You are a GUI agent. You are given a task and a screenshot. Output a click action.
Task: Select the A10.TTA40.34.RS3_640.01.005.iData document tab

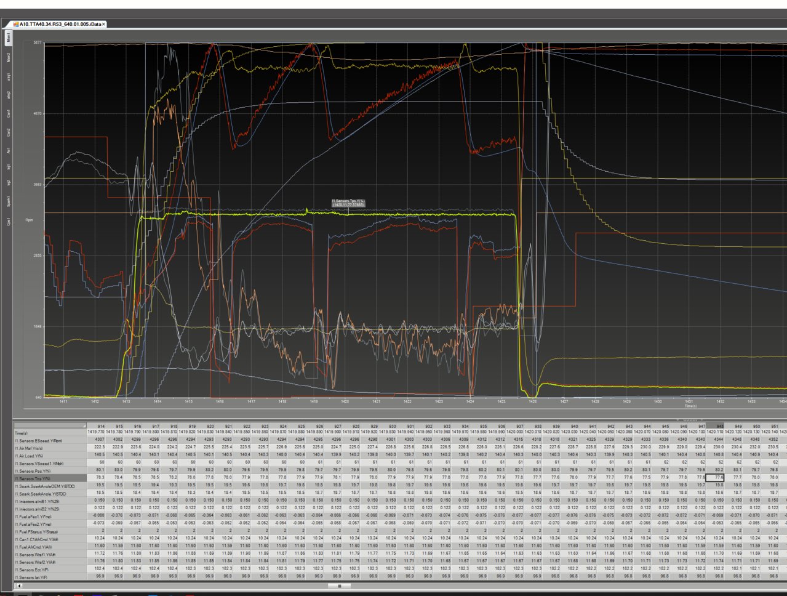[x=59, y=24]
